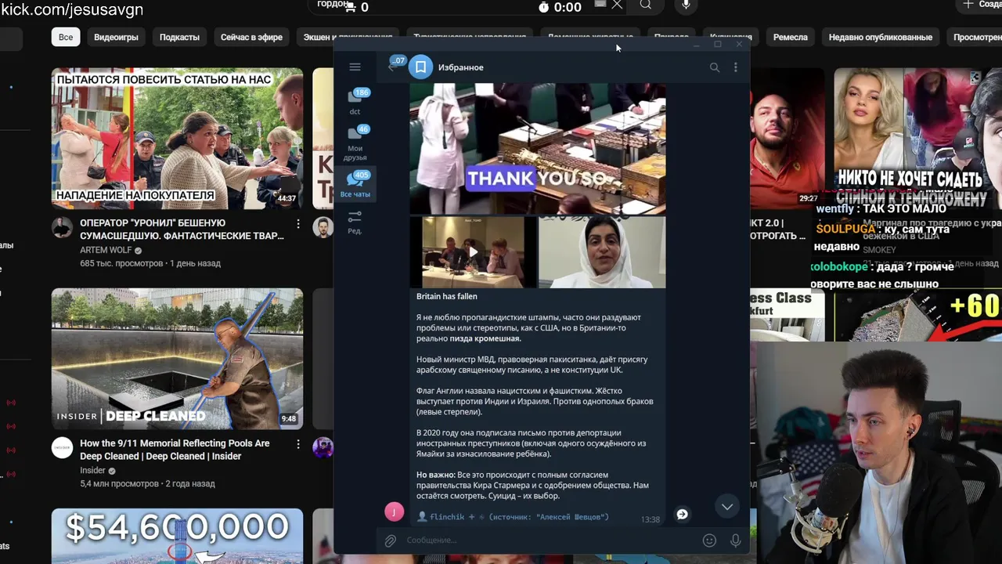Screen dimensions: 1002x564
Task: Open the $54,600,000 video thumbnail
Action: tap(177, 536)
